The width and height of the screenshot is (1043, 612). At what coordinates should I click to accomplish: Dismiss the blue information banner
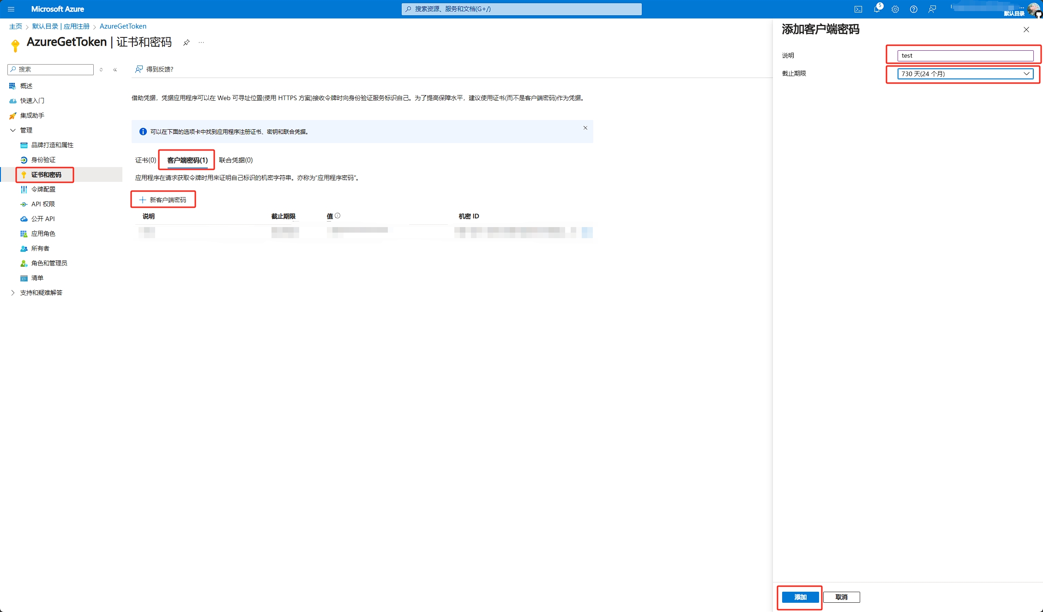click(x=585, y=128)
